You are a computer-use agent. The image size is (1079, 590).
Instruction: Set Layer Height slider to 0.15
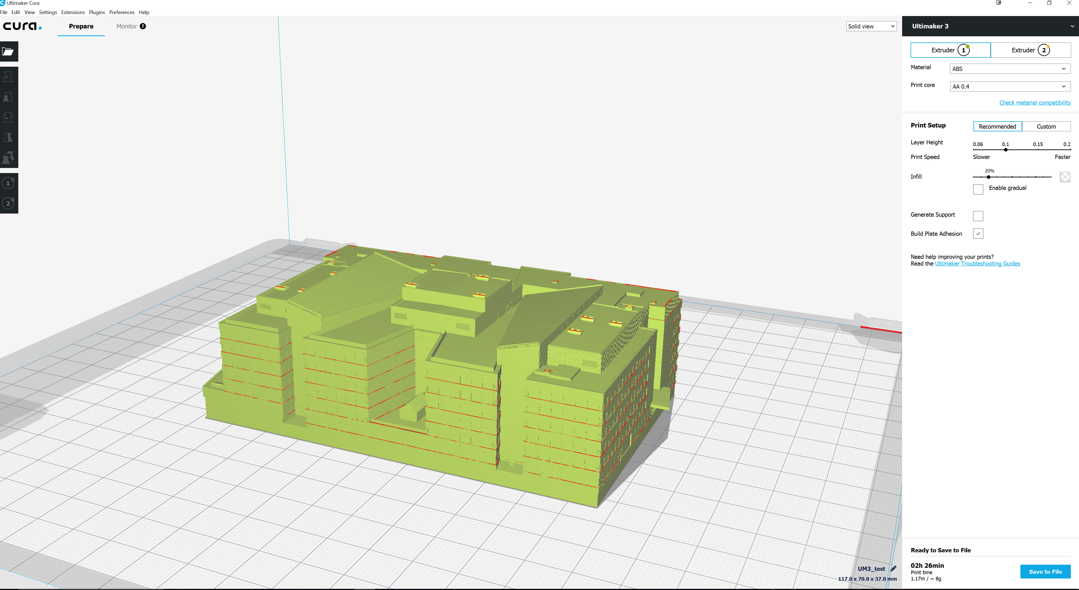(1038, 149)
